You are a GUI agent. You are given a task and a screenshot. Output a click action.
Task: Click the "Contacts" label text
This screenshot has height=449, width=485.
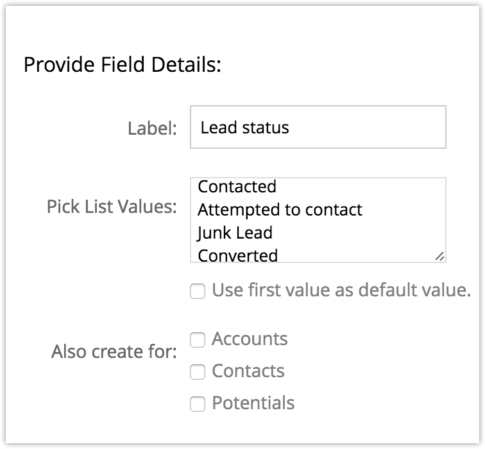[x=248, y=371]
